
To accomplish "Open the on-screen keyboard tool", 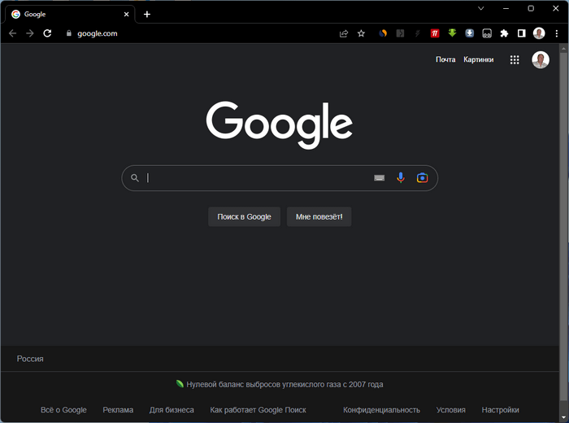I will click(x=380, y=178).
